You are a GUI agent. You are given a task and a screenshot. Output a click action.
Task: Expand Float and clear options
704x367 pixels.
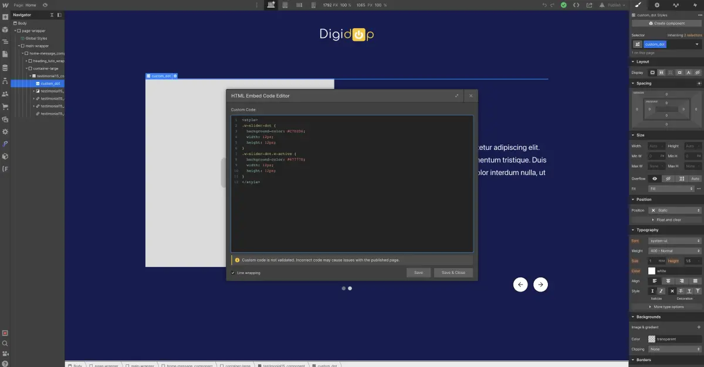point(666,220)
